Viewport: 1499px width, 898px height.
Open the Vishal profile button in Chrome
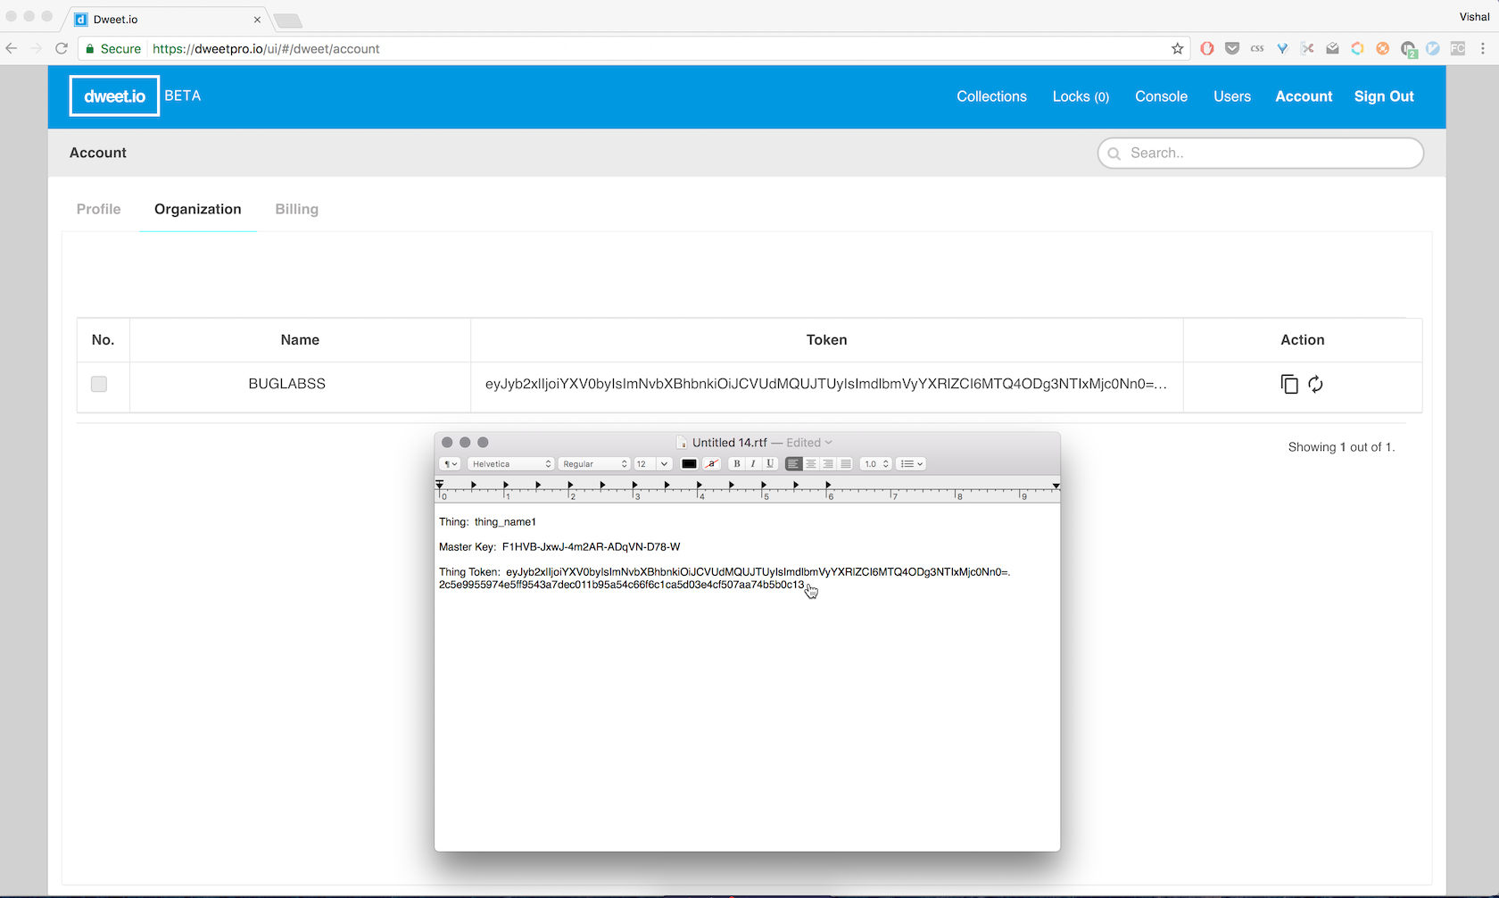[x=1474, y=17]
